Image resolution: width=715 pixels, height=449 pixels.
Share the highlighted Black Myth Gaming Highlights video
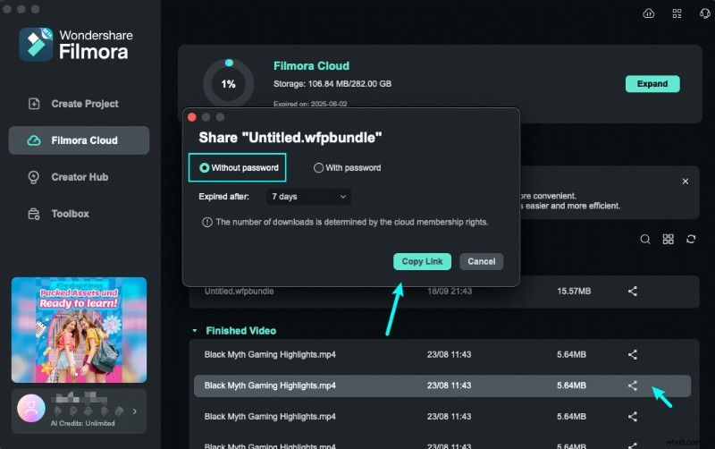(633, 385)
